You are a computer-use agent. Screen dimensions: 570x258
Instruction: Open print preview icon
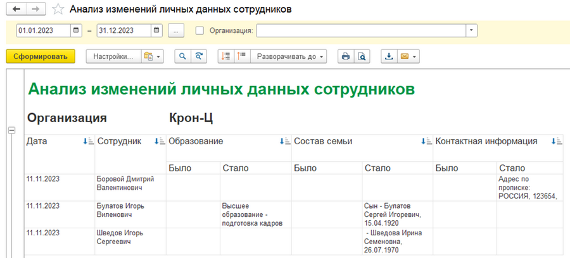point(362,56)
